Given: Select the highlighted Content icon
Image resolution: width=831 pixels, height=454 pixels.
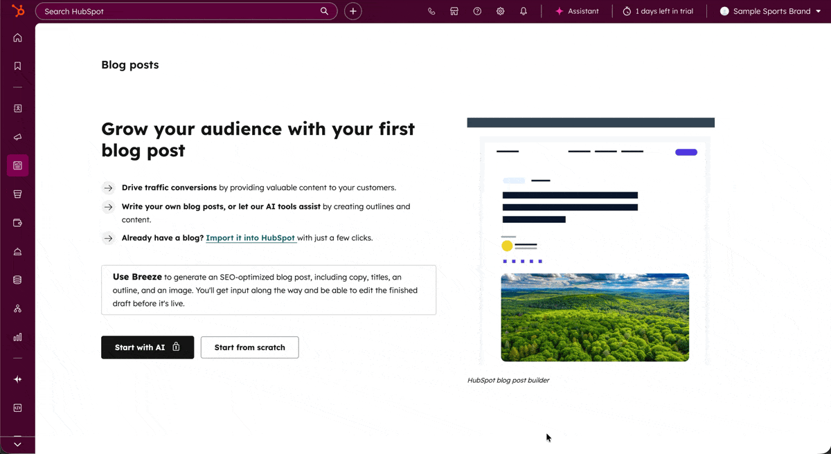Looking at the screenshot, I should click(x=17, y=165).
